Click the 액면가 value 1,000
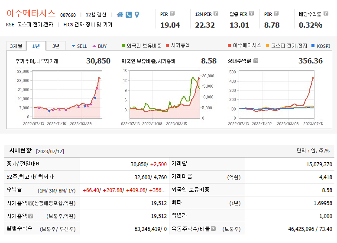This screenshot has height=243, width=337. [326, 216]
